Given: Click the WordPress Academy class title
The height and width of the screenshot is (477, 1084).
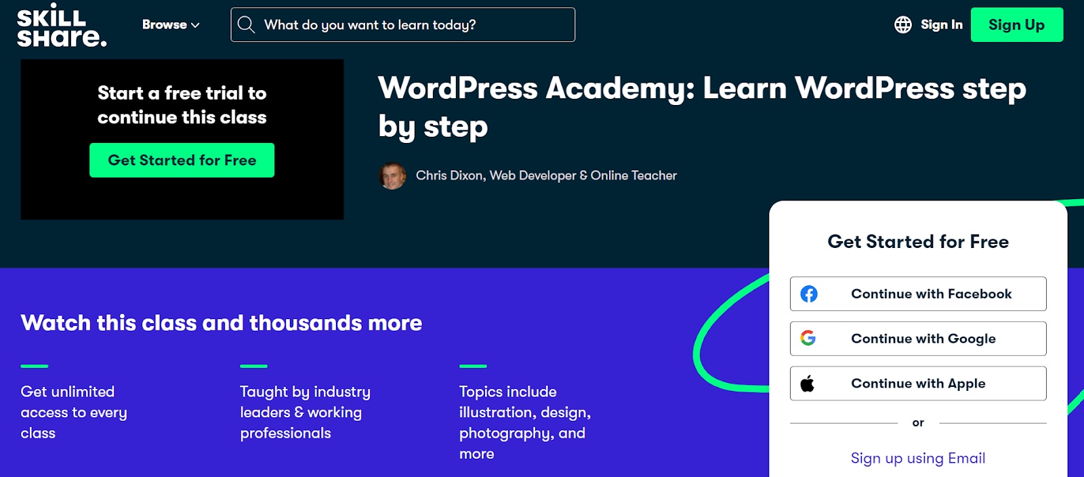Looking at the screenshot, I should 702,107.
